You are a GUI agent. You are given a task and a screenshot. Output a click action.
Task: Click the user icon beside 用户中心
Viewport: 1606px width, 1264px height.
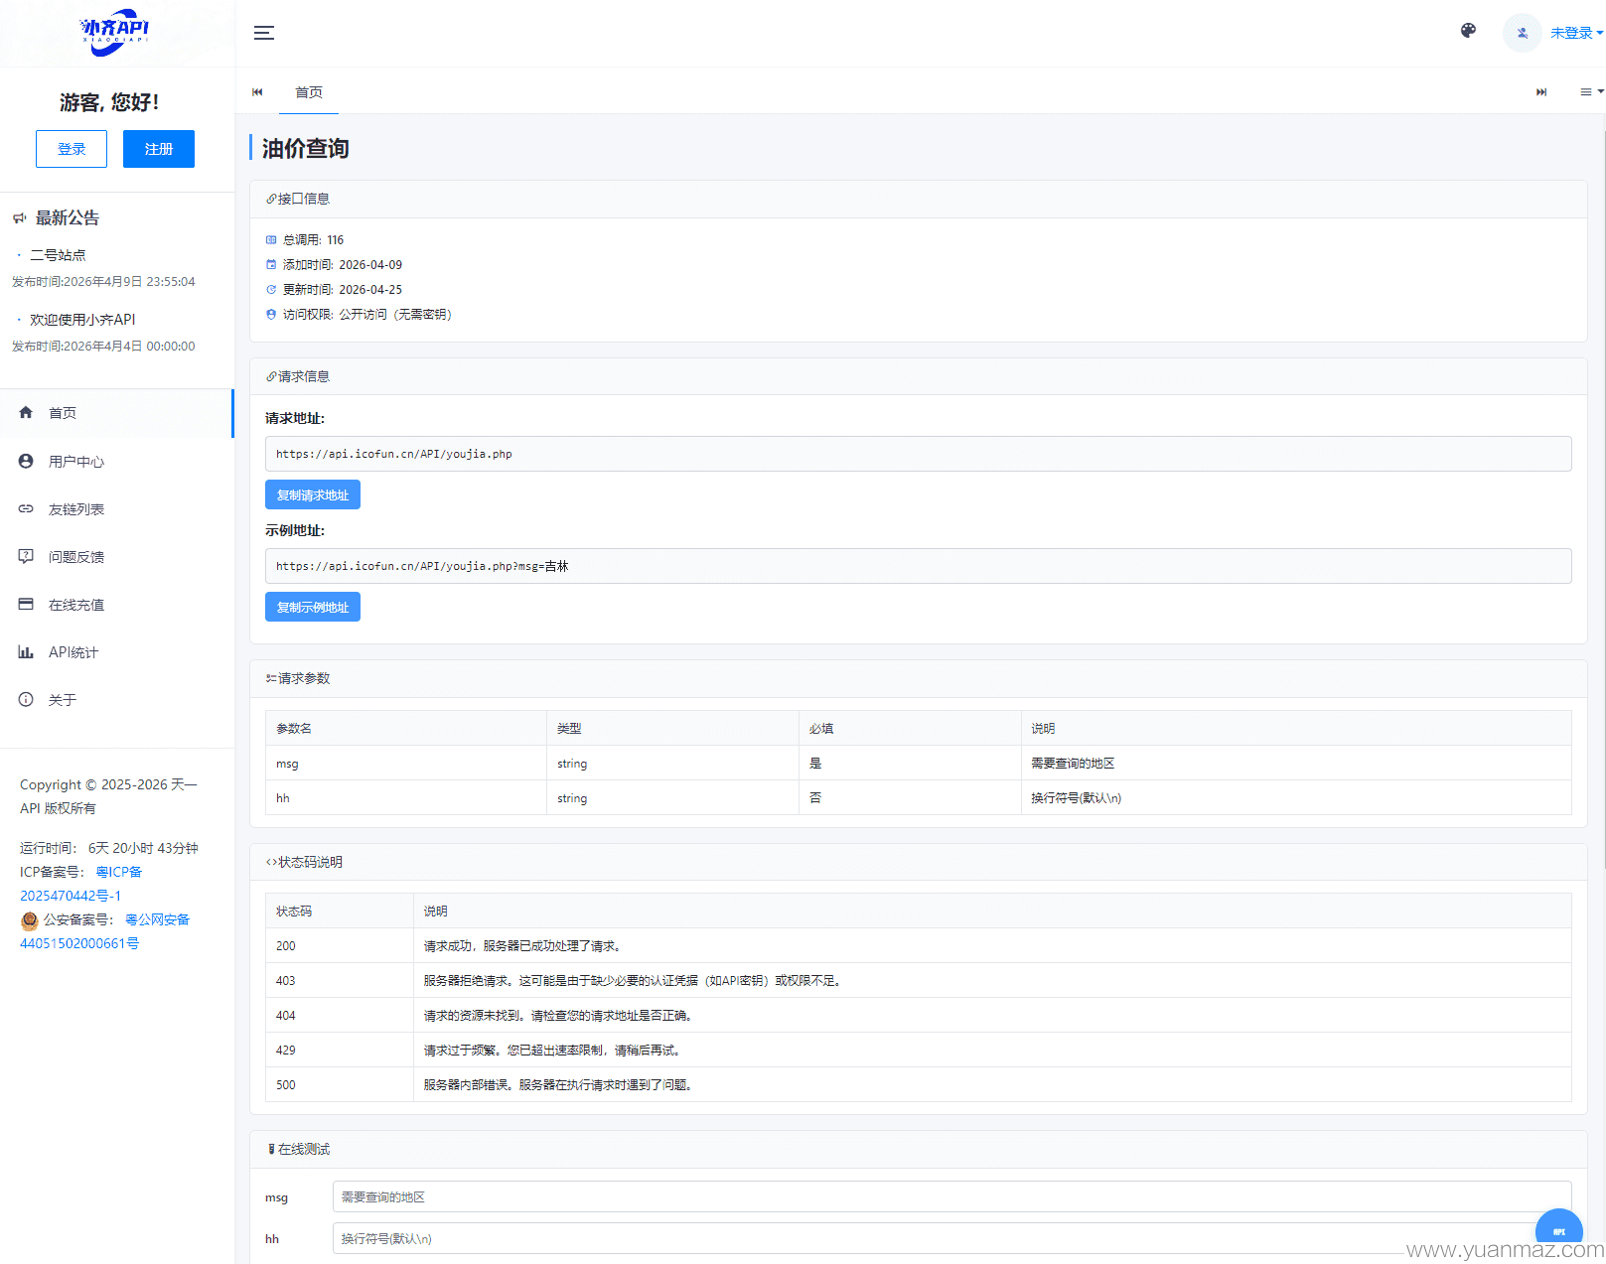coord(26,461)
